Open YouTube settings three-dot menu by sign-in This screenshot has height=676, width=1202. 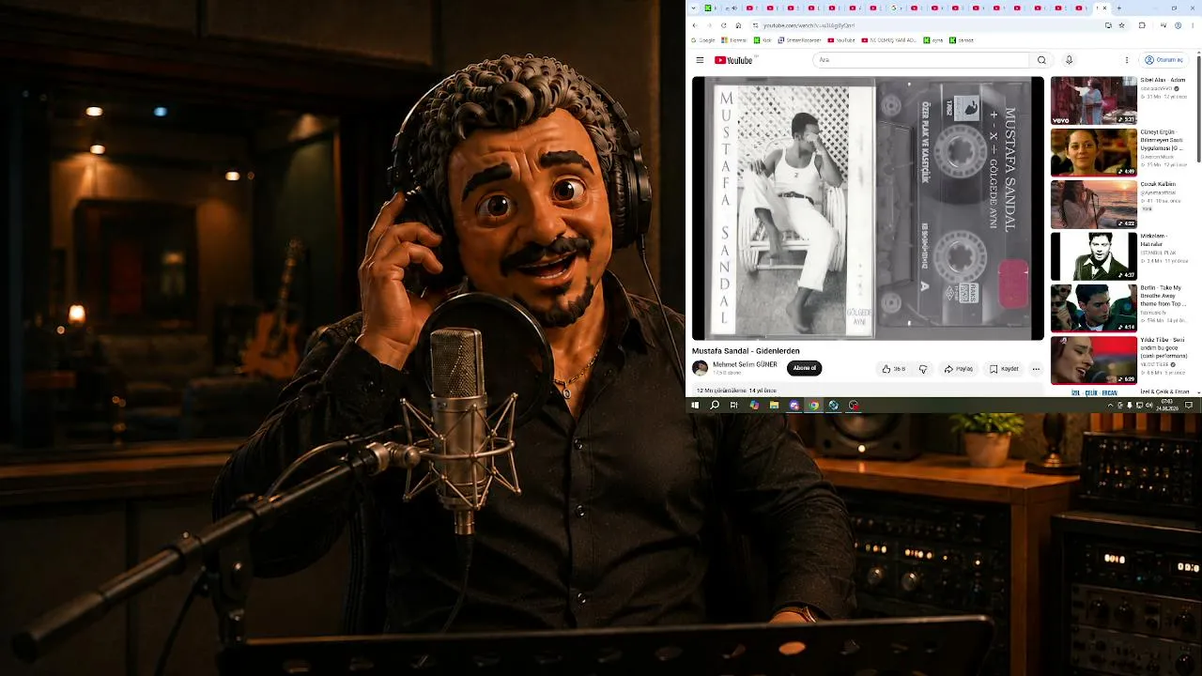[1127, 60]
